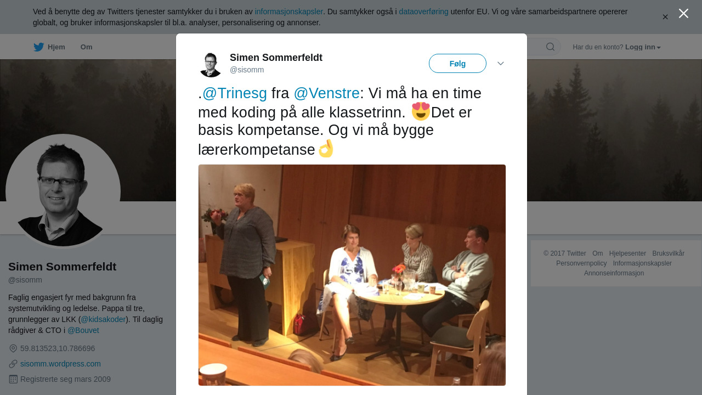Image resolution: width=702 pixels, height=395 pixels.
Task: Click the location pin icon in profile
Action: pyautogui.click(x=13, y=348)
